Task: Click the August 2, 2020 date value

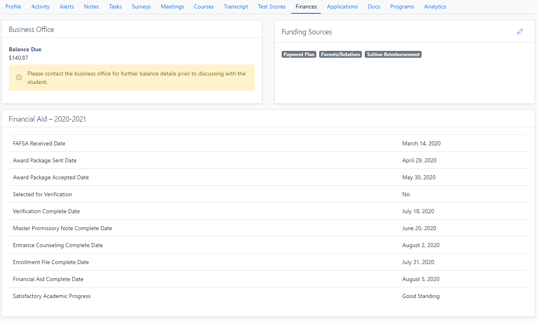Action: 421,245
